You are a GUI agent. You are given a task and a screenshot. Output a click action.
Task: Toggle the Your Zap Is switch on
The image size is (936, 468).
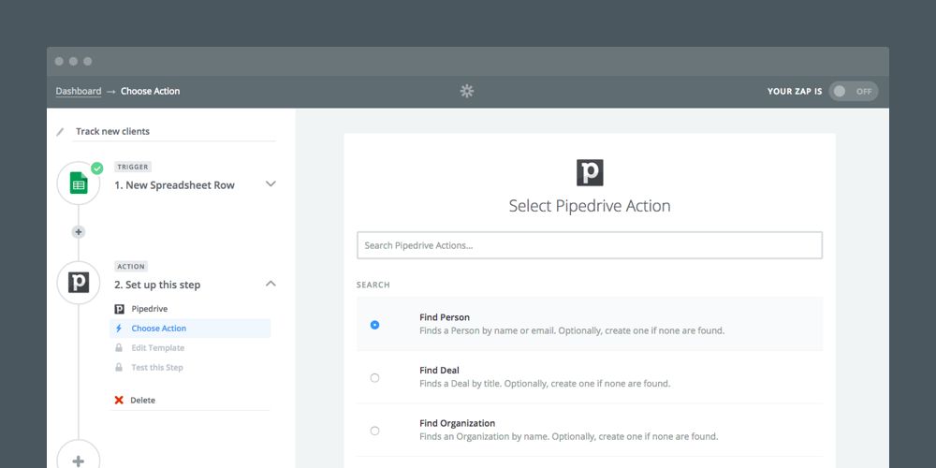coord(853,91)
